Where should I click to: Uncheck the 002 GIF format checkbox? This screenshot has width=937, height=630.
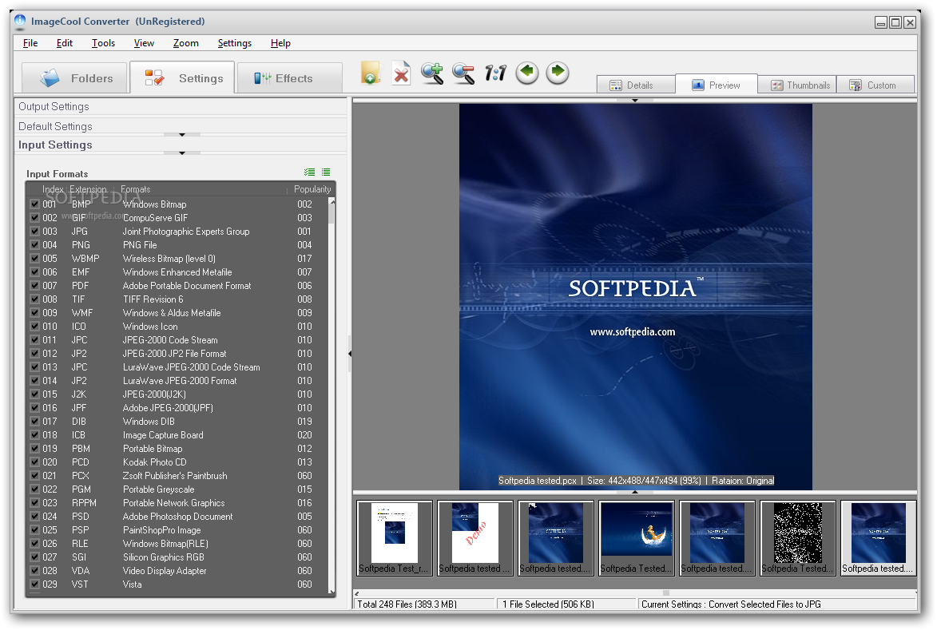click(x=34, y=217)
